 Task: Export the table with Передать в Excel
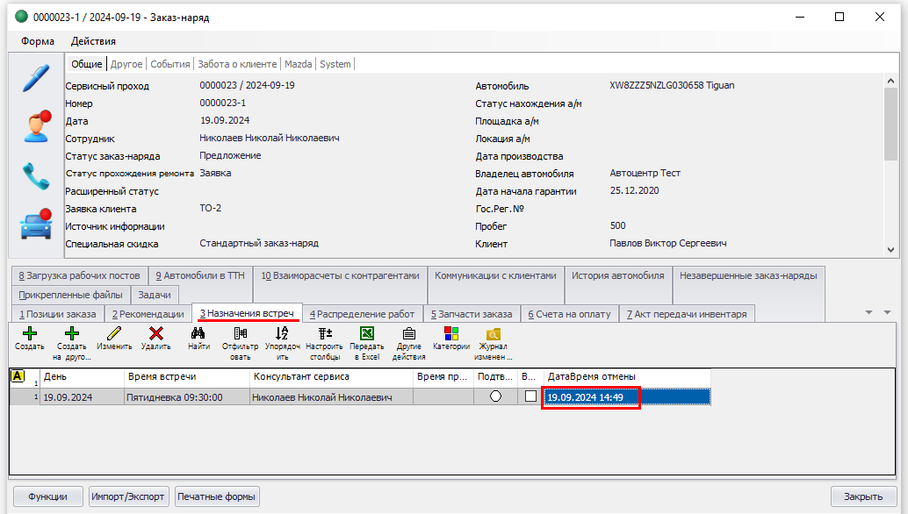coord(367,334)
